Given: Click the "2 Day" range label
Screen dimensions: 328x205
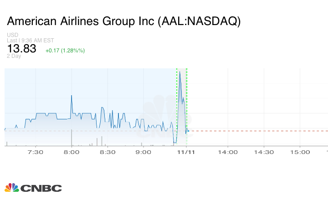Looking at the screenshot, I should click(14, 56).
